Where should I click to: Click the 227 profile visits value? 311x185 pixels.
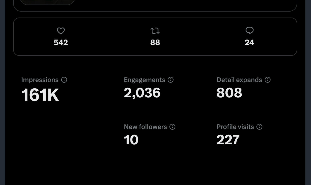[x=228, y=140]
